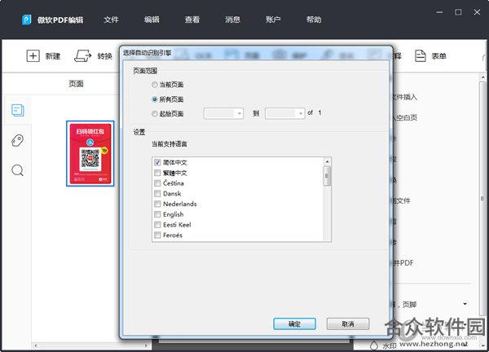The height and width of the screenshot is (352, 489).
Task: Check the Nederlands language checkbox
Action: click(157, 204)
